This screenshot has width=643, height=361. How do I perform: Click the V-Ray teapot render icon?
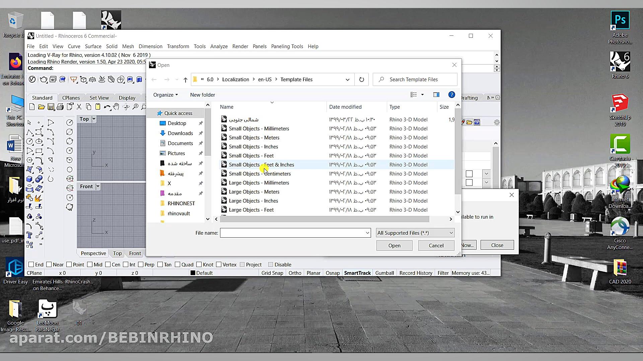pos(44,79)
